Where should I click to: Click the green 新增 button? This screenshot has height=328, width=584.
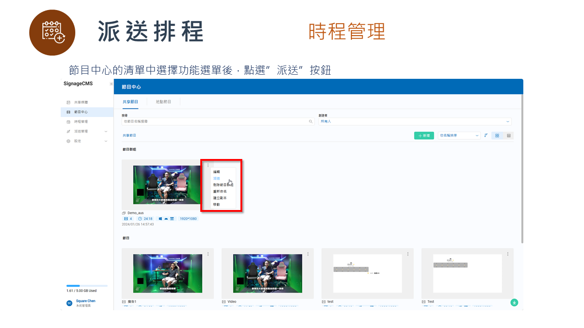coord(423,135)
